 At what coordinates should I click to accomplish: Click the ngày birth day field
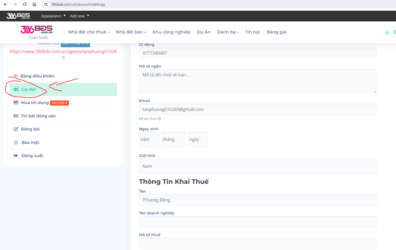click(198, 139)
